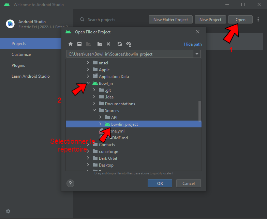Select the Projects tab in sidebar

point(30,43)
